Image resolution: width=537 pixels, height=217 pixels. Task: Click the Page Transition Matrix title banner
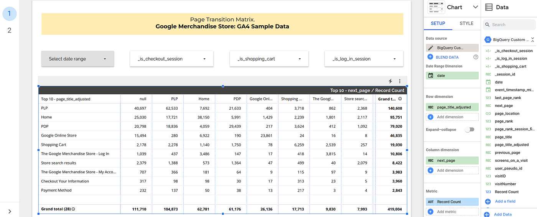click(x=222, y=24)
